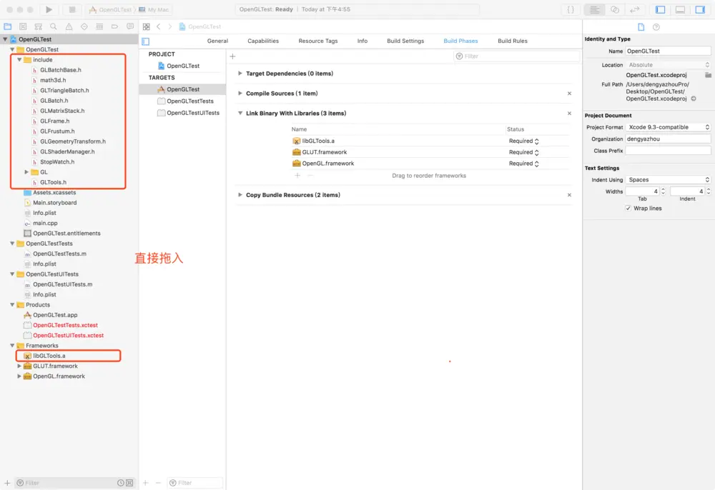
Task: Add a new build phase with plus
Action: (232, 56)
